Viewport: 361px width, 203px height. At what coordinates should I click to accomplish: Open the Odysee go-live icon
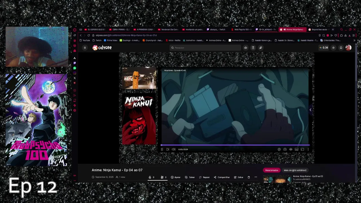[253, 48]
